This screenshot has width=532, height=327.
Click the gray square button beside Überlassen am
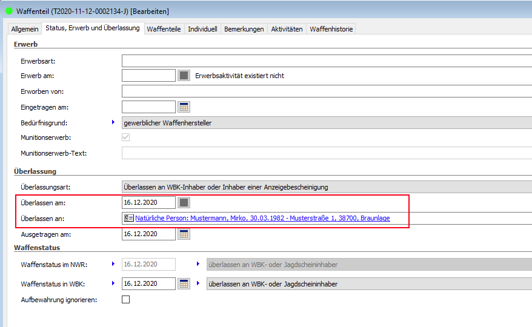184,202
